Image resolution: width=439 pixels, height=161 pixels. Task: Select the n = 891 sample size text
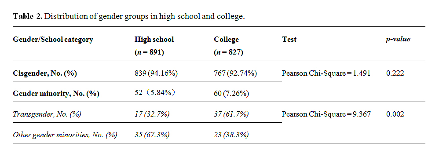click(x=149, y=53)
